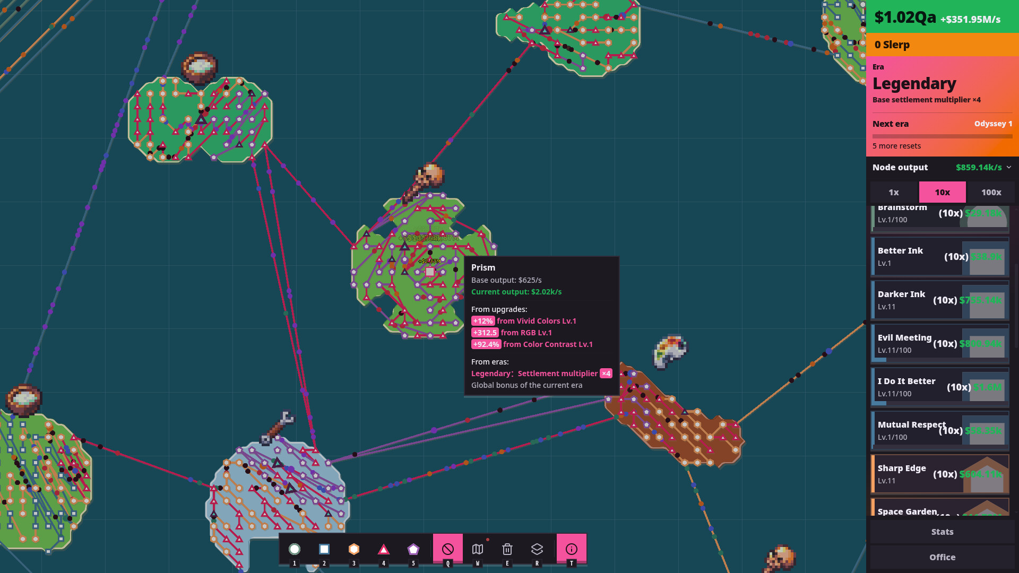The height and width of the screenshot is (573, 1019).
Task: Click the '$859.14k/s' node output value
Action: 979,167
